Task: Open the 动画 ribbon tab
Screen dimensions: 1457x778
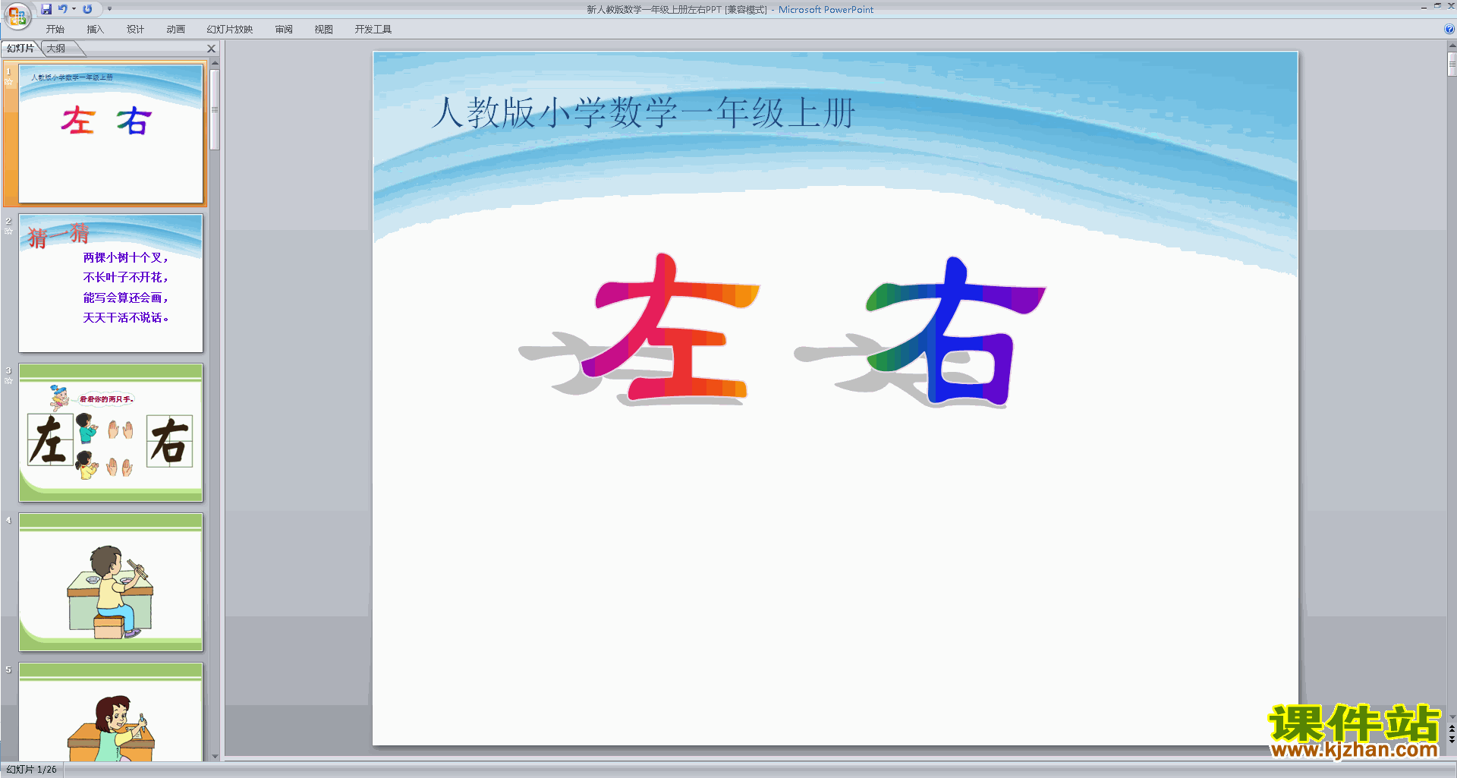Action: [x=175, y=30]
